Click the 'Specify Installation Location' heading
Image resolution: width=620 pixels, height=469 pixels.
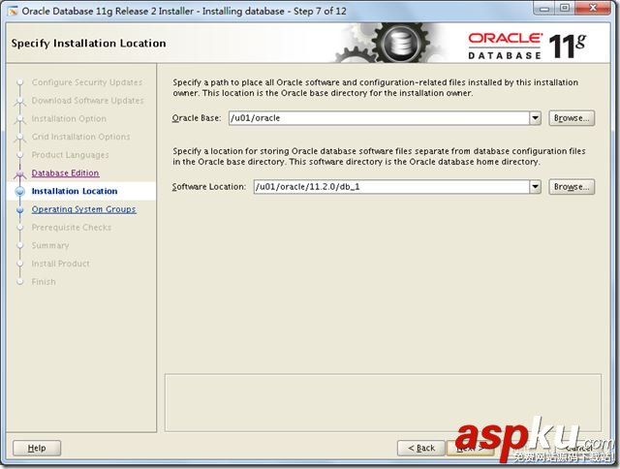[x=88, y=43]
